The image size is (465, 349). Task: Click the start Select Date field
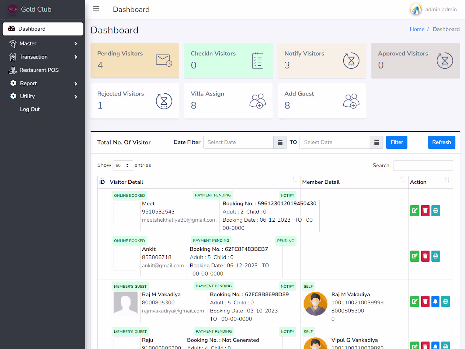(x=238, y=142)
